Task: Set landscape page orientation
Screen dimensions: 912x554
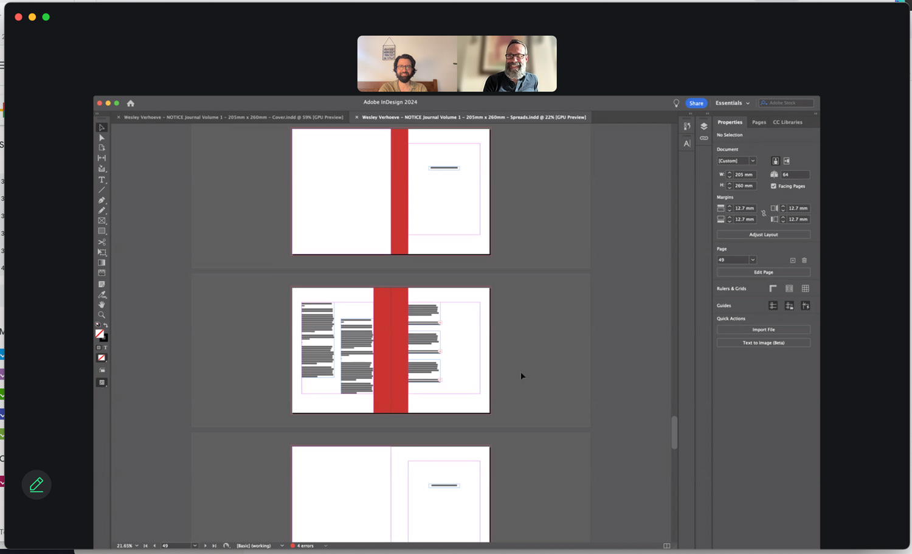Action: pos(787,161)
